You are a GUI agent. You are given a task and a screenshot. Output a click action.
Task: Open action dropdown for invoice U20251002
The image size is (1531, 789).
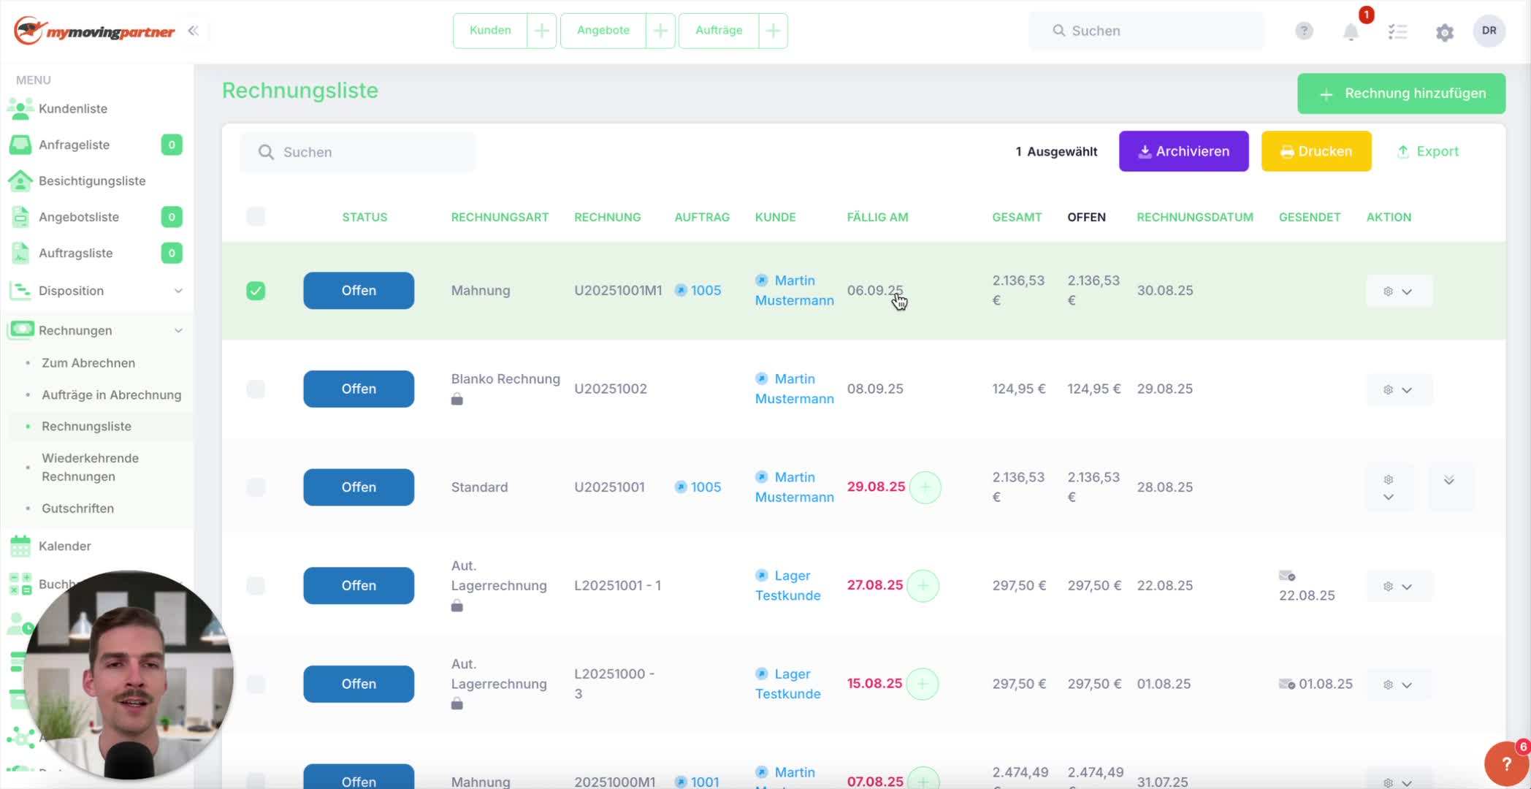coord(1399,389)
